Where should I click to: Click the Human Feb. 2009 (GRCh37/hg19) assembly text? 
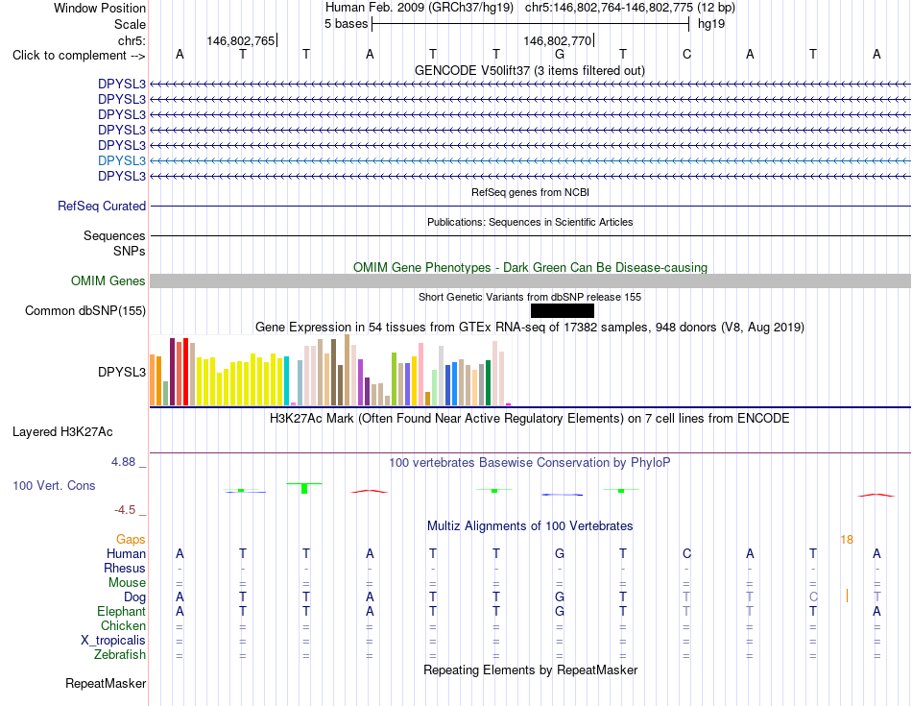click(x=420, y=8)
